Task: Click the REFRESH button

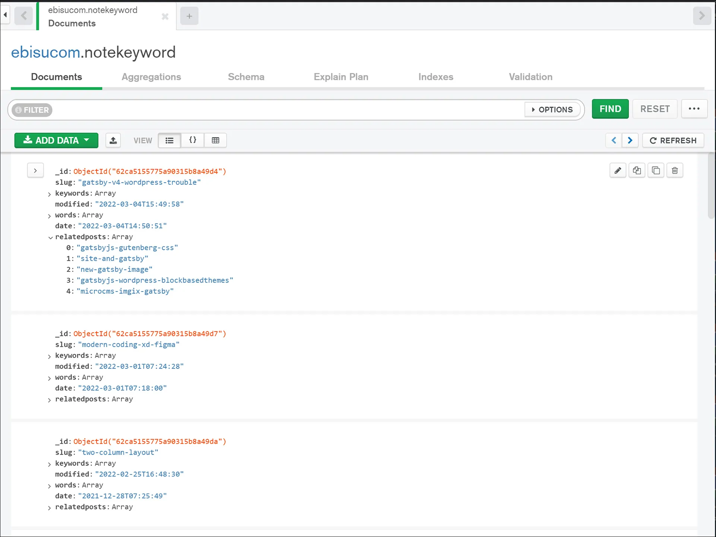Action: pyautogui.click(x=673, y=140)
